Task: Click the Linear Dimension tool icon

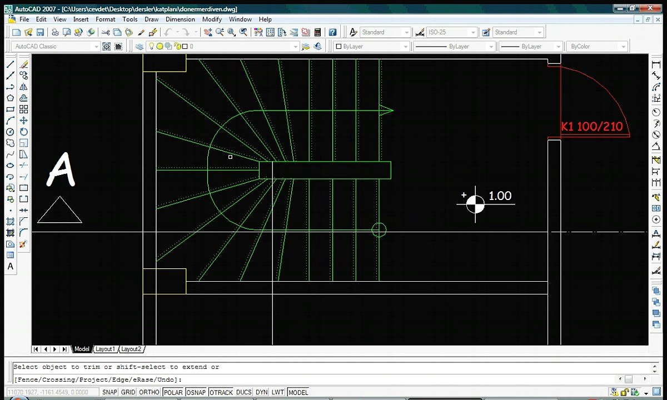Action: tap(656, 64)
